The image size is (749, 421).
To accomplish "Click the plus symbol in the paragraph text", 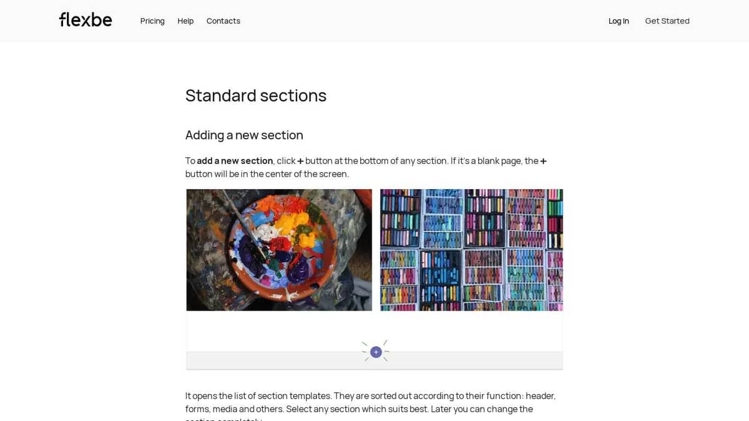I will click(x=300, y=160).
